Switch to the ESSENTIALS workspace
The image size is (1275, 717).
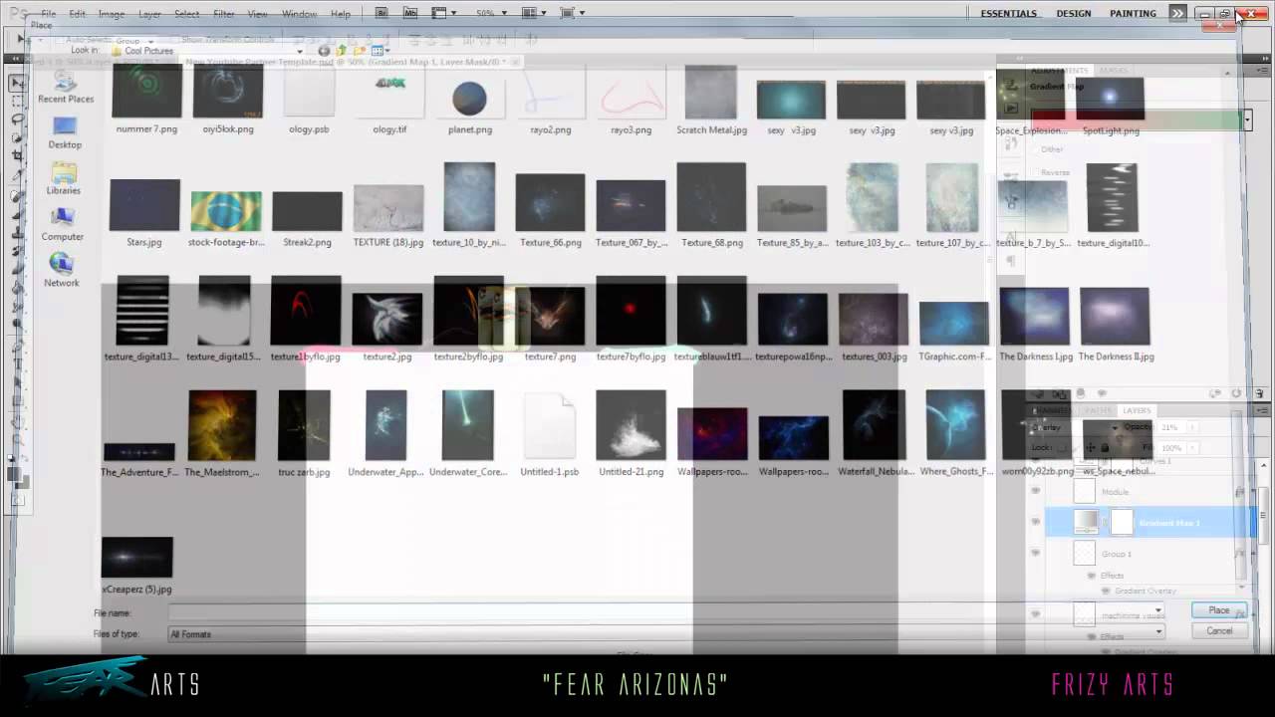(x=1009, y=13)
